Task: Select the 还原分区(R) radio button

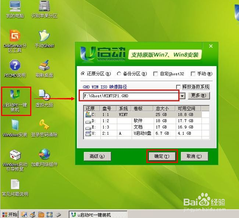Action: pos(83,74)
